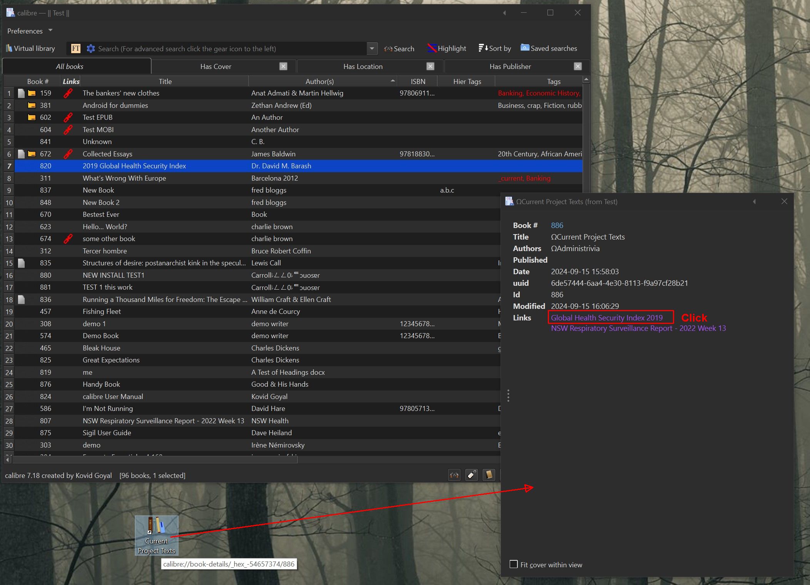The width and height of the screenshot is (810, 585).
Task: Switch to the All books tab
Action: click(69, 66)
